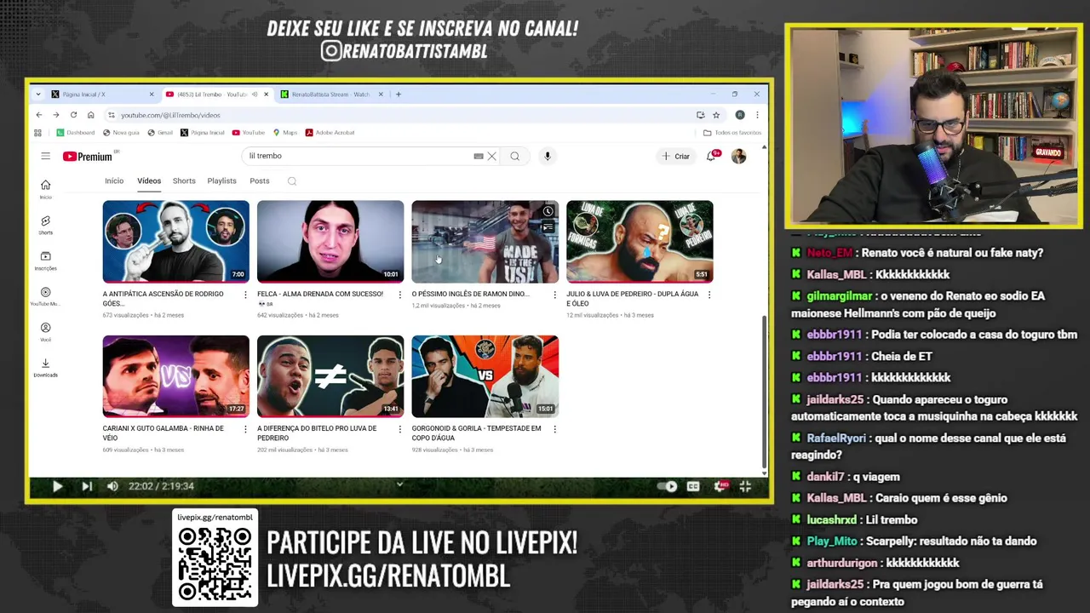Screen dimensions: 1090x613
Task: Expand the chevron in the player bar
Action: pos(399,484)
